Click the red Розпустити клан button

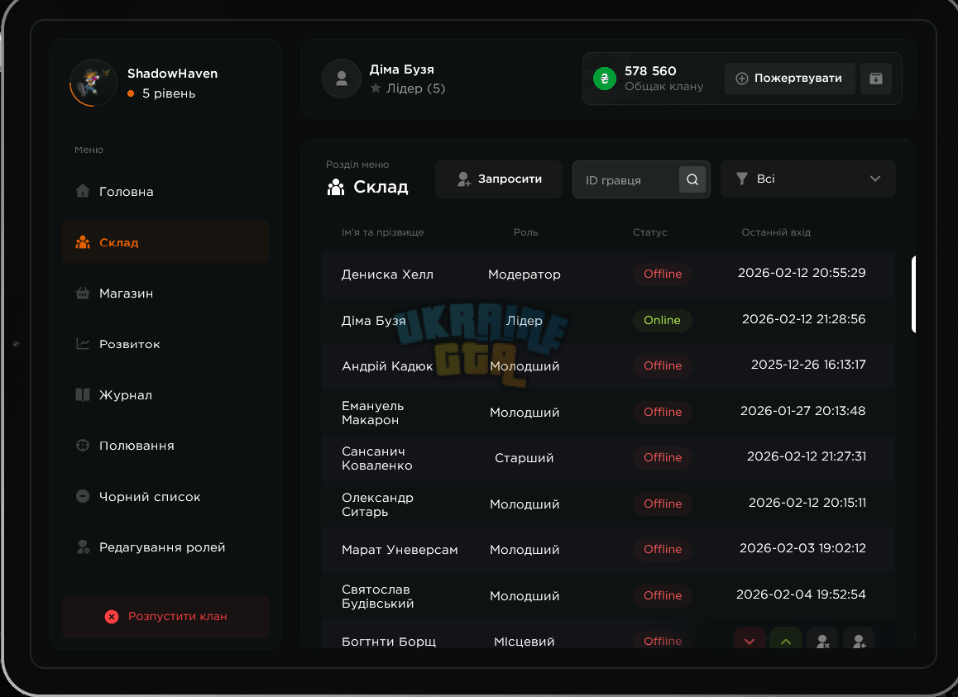click(165, 616)
